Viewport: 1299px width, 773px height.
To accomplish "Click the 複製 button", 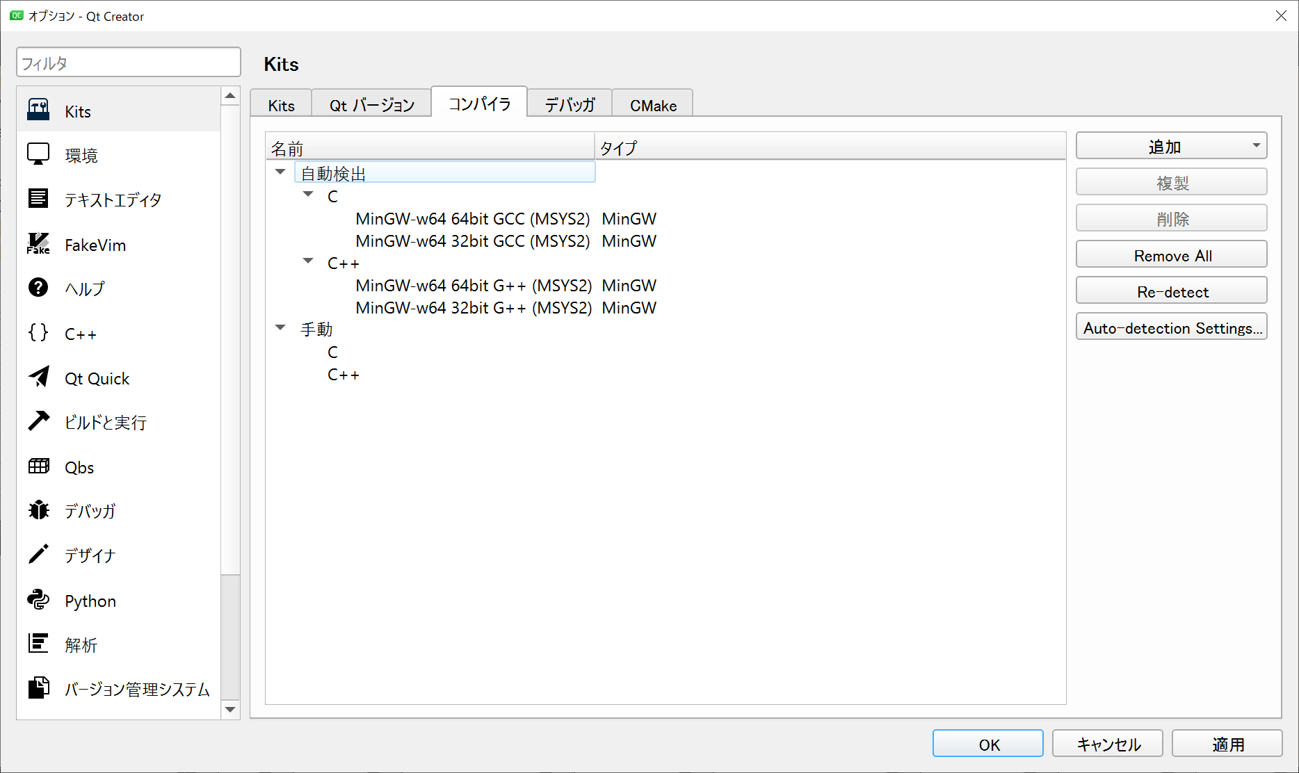I will click(x=1171, y=182).
